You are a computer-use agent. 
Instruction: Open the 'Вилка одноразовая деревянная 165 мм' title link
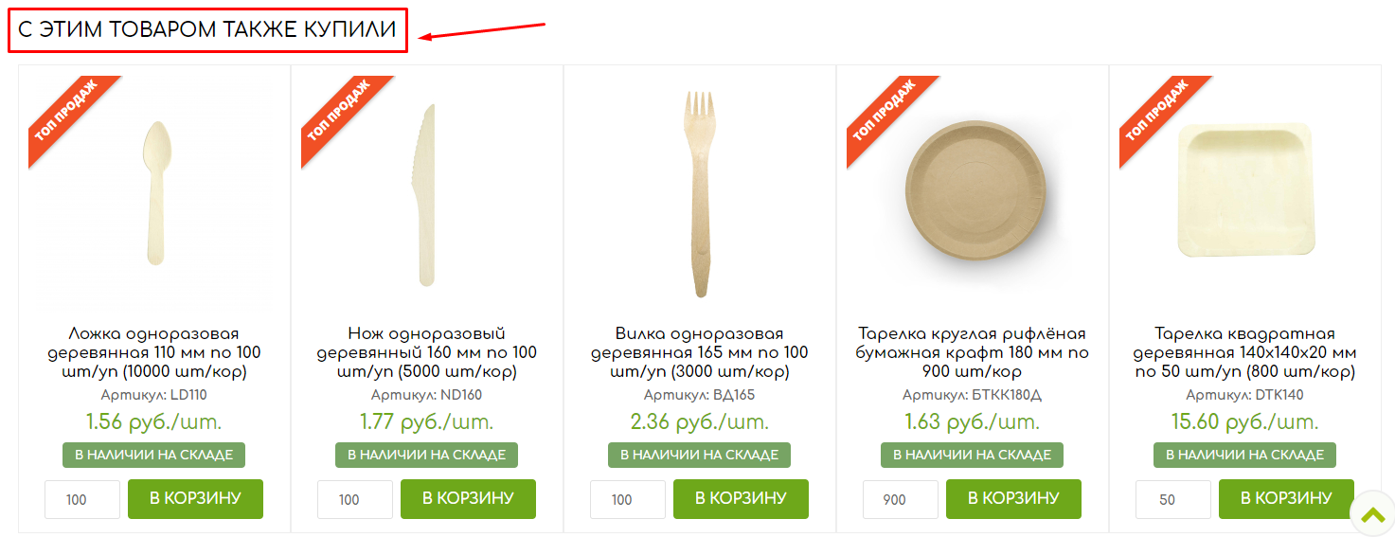tap(700, 352)
